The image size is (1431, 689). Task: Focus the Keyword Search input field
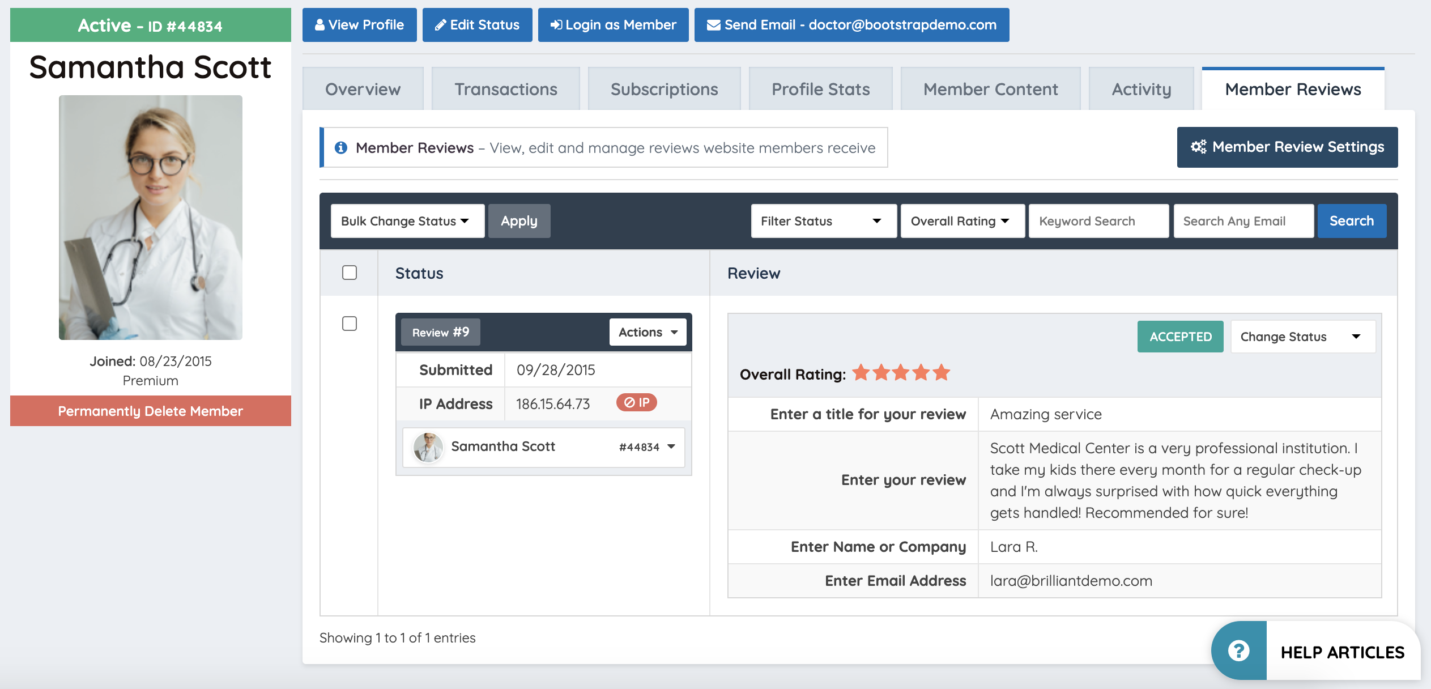[1098, 221]
